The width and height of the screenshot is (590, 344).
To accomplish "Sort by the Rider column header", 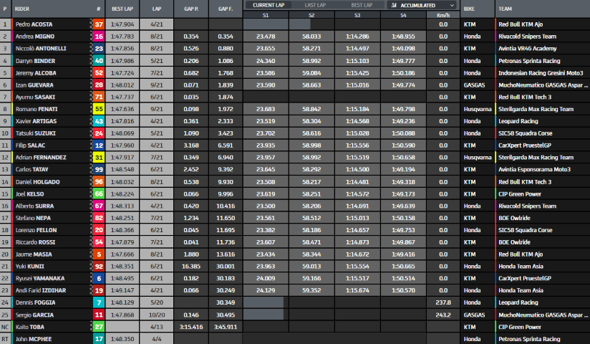I will click(x=24, y=9).
